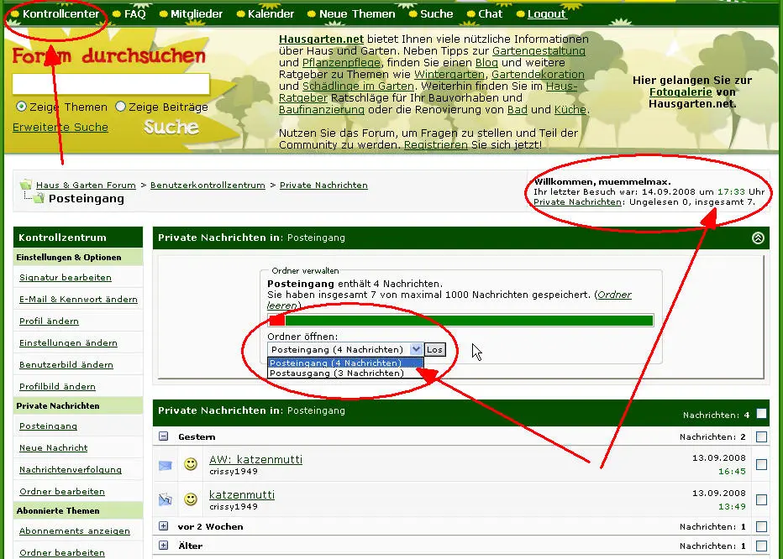
Task: Open the Suche menu item
Action: point(436,14)
